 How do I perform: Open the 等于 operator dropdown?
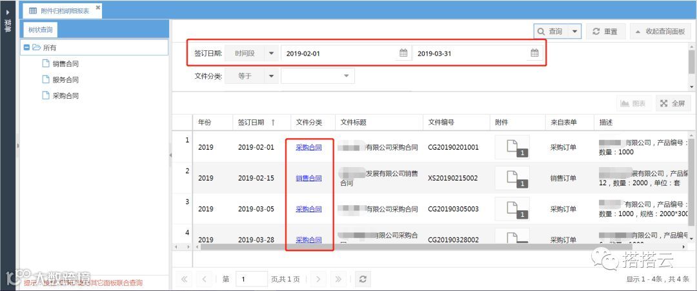(271, 76)
